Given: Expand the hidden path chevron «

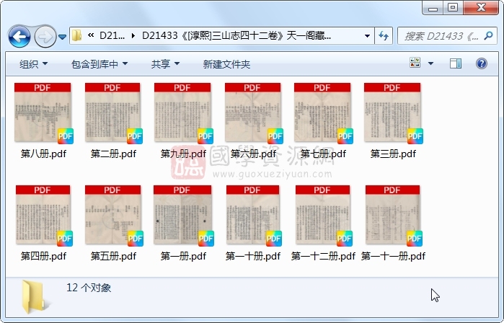Looking at the screenshot, I should tap(91, 35).
